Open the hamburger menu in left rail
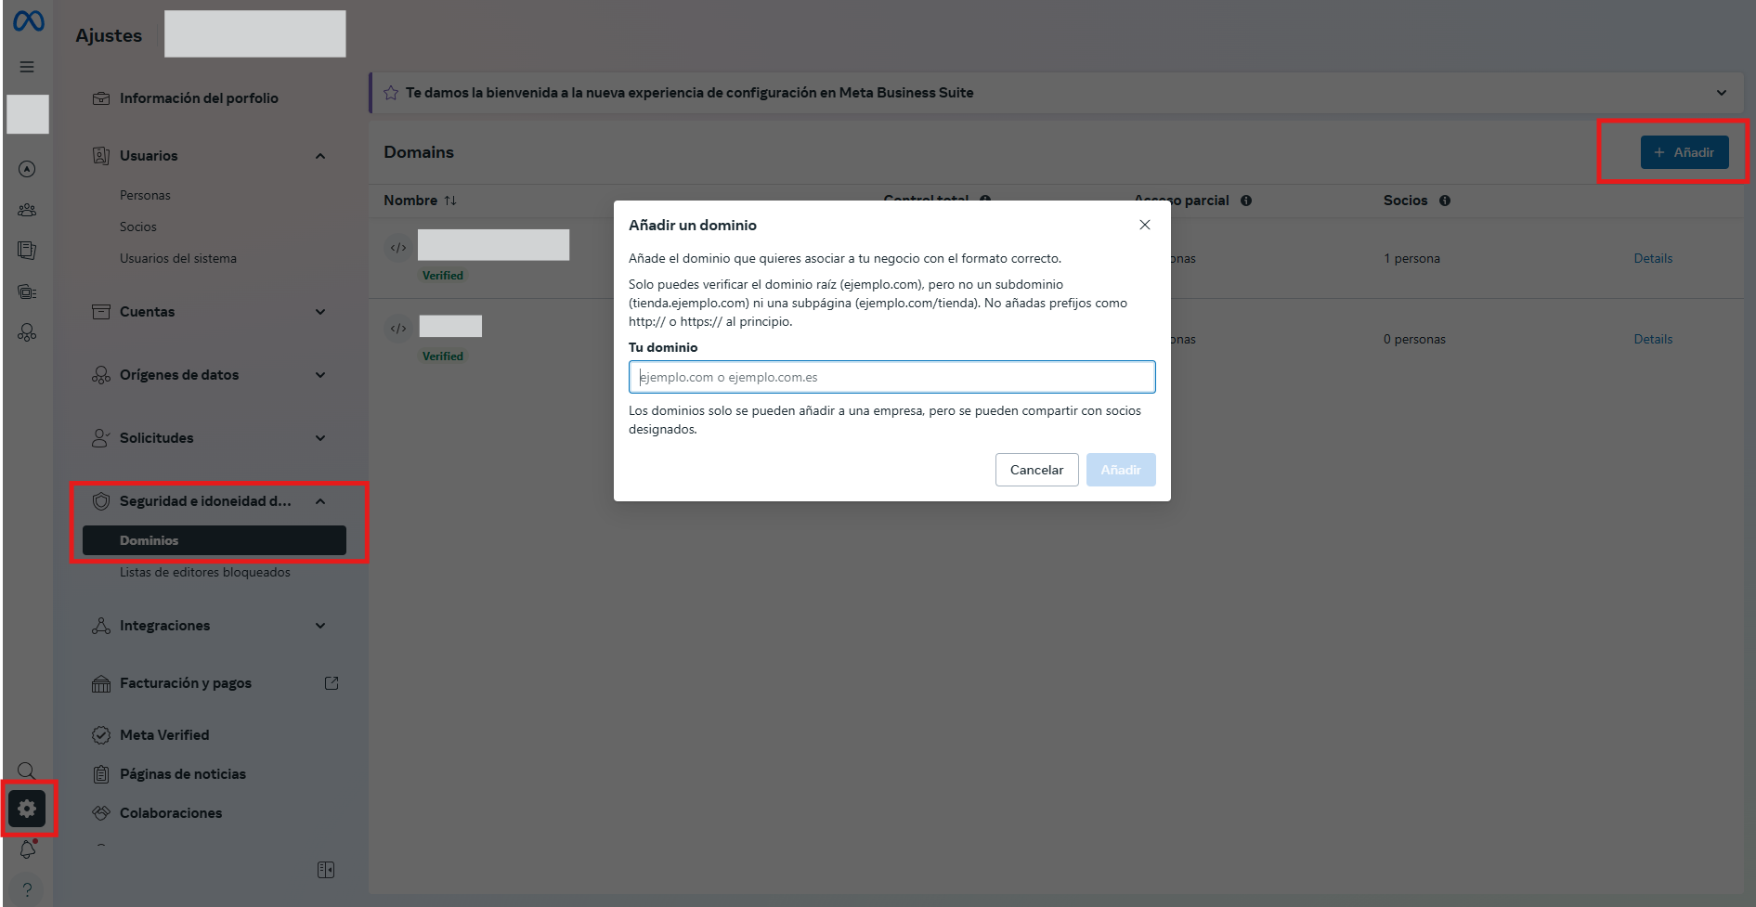1756x907 pixels. tap(27, 67)
